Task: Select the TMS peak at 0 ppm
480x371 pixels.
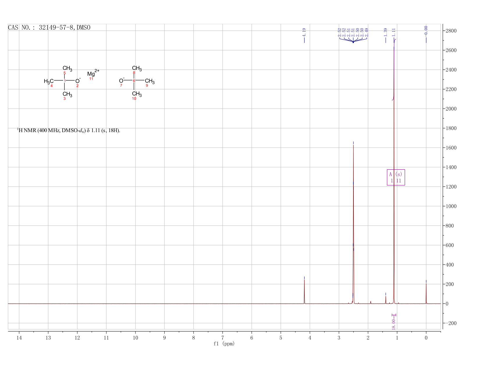Action: point(426,293)
